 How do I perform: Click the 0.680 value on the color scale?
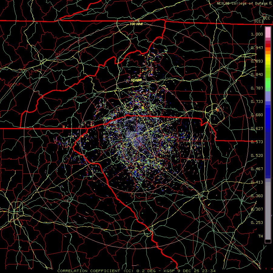(257, 115)
